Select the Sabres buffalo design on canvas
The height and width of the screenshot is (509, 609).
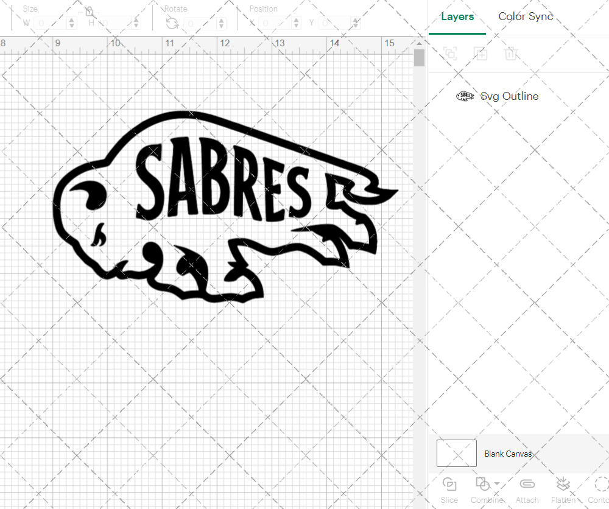tap(225, 207)
